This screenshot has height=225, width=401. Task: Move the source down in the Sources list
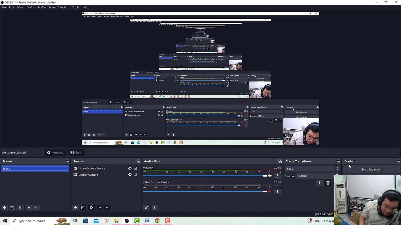click(107, 207)
